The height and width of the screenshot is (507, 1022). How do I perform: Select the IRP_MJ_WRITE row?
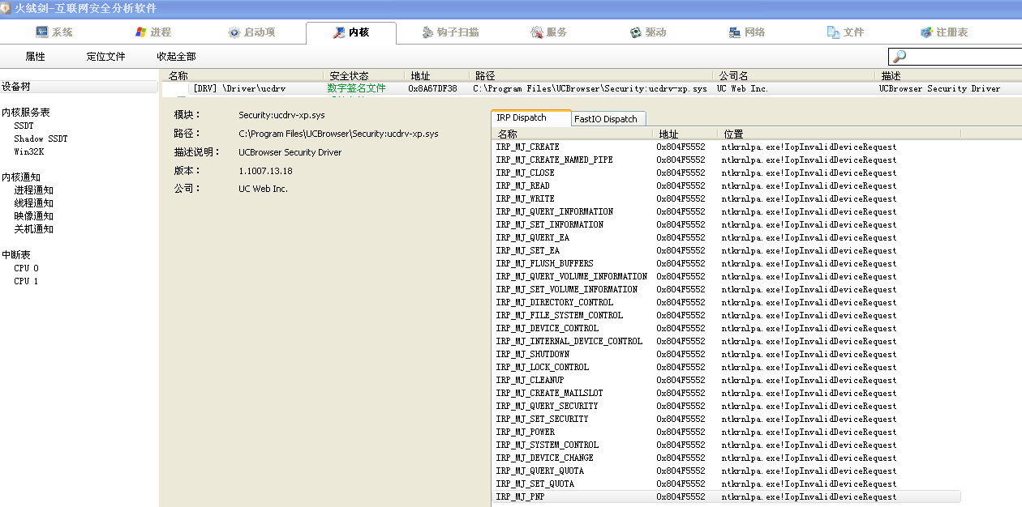point(726,198)
